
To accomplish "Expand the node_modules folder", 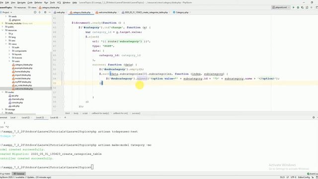I will (2, 23).
